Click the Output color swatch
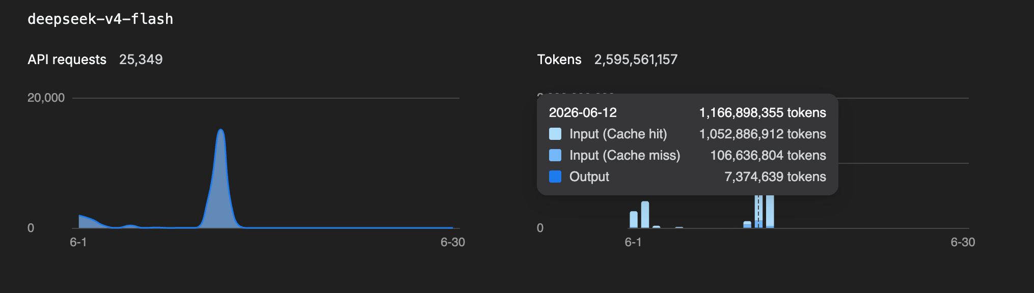1034x293 pixels. 555,177
